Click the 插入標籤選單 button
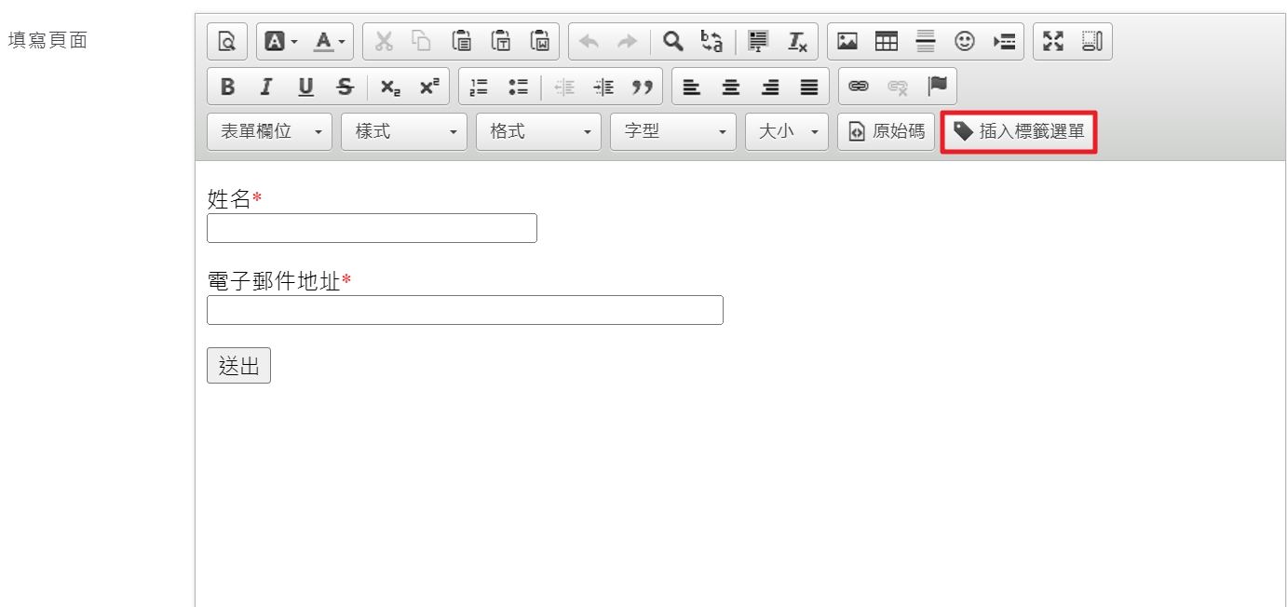 pyautogui.click(x=1019, y=131)
